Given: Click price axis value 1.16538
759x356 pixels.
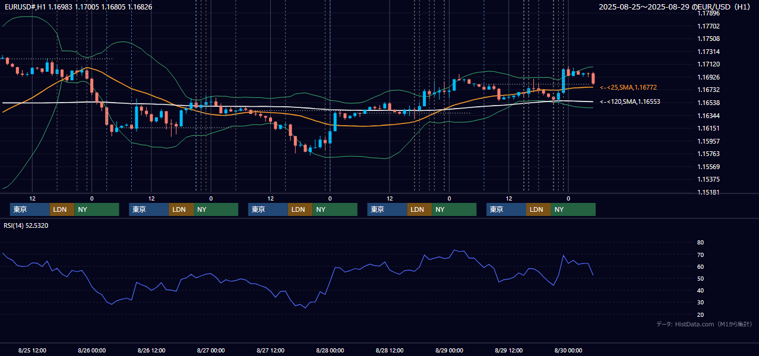Looking at the screenshot, I should click(708, 103).
